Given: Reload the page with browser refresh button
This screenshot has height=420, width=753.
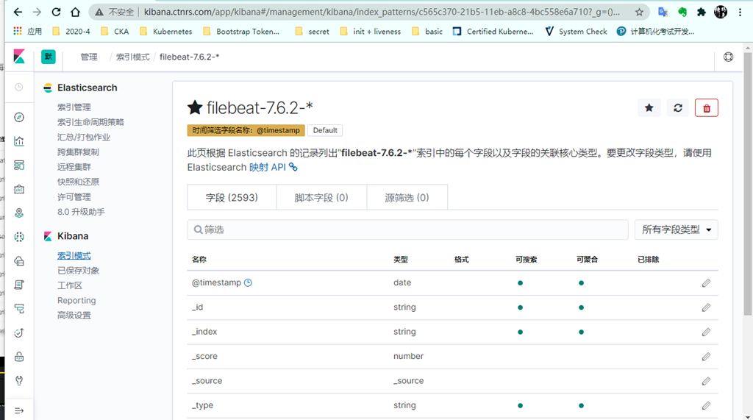Looking at the screenshot, I should click(x=56, y=12).
